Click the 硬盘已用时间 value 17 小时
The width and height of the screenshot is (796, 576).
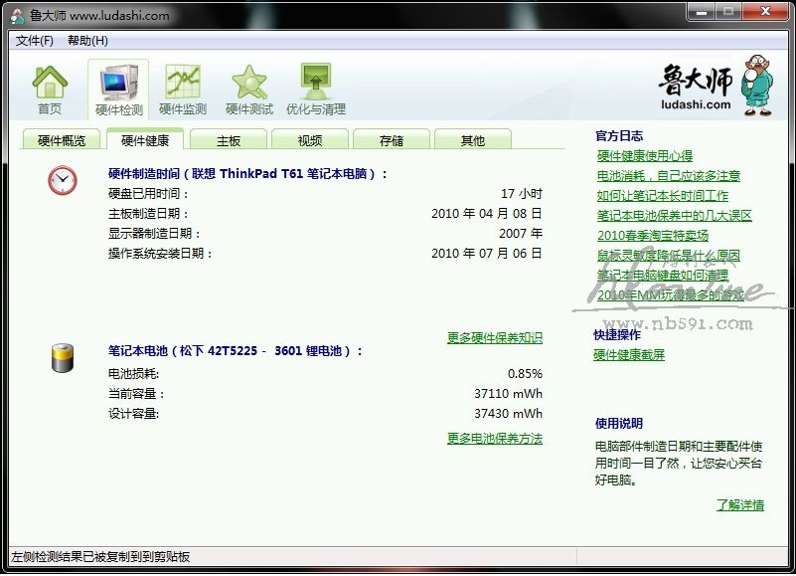pyautogui.click(x=522, y=194)
